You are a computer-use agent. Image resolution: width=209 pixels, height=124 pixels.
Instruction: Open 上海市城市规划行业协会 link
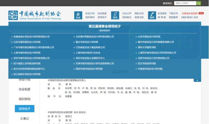88,53
